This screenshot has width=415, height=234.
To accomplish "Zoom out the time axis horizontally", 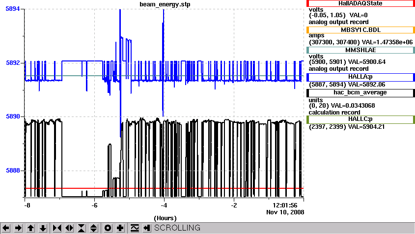I will pyautogui.click(x=69, y=228).
